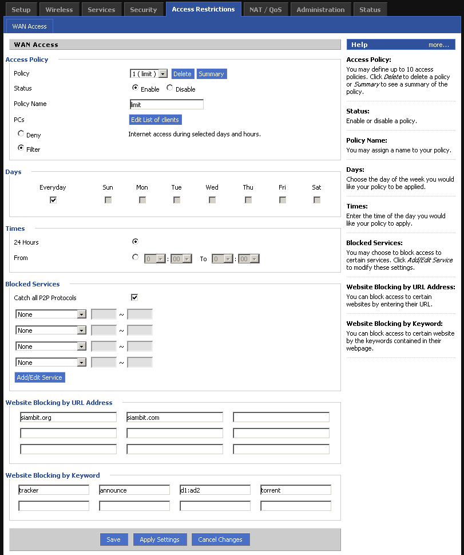Toggle the Mon day checkbox
This screenshot has height=555, width=464.
pos(142,200)
